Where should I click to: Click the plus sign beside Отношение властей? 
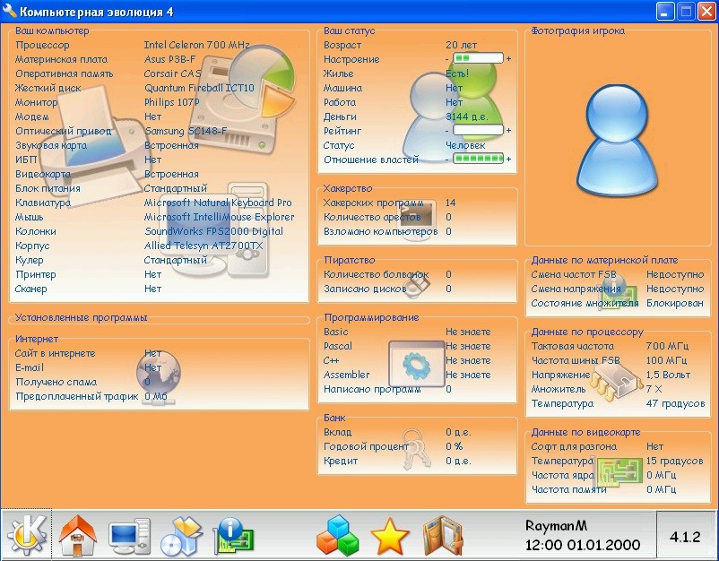pyautogui.click(x=508, y=159)
